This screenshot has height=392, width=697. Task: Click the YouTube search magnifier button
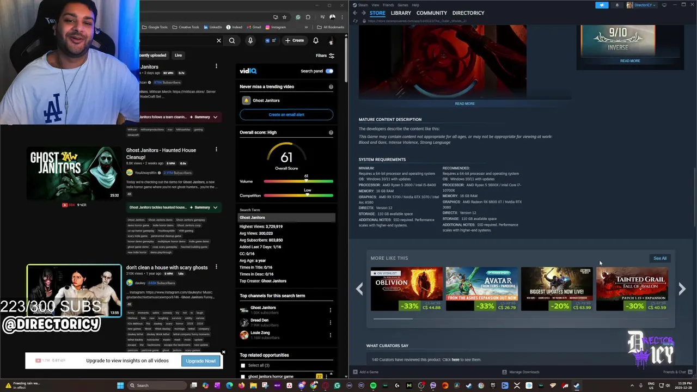tap(232, 40)
